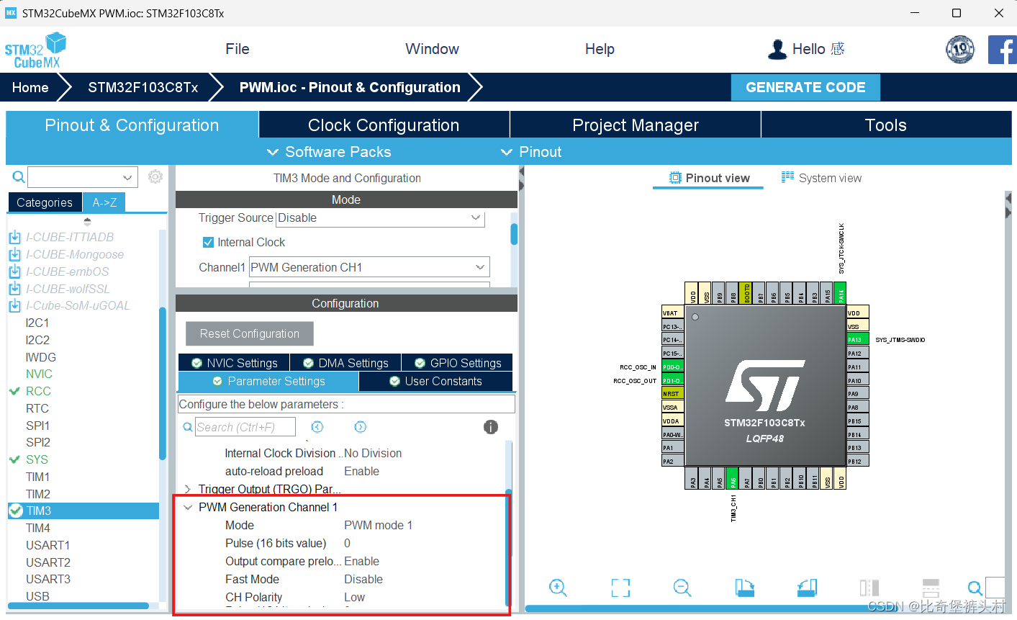Open DMA Settings tab
This screenshot has height=620, width=1017.
345,363
